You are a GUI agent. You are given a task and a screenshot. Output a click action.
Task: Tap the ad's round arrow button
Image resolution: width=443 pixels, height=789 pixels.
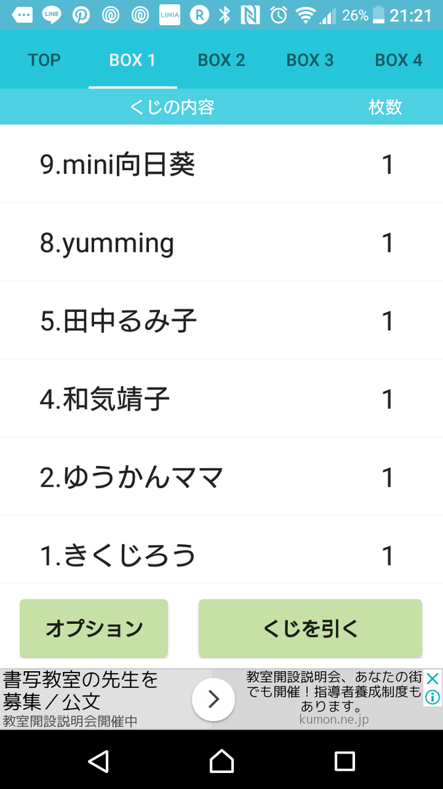coord(213,700)
